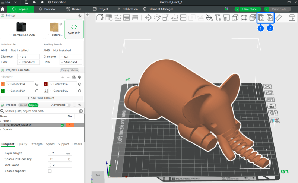Click the X icon beside the plate
Image resolution: width=298 pixels, height=183 pixels.
(x=267, y=86)
